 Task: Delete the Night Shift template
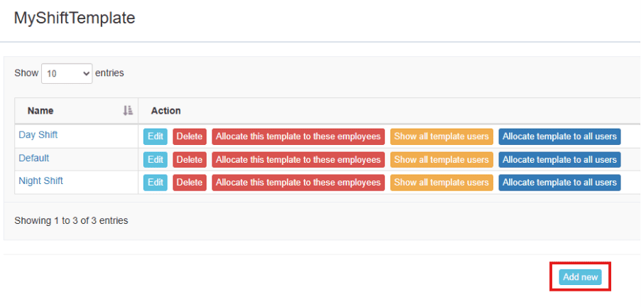pyautogui.click(x=190, y=183)
